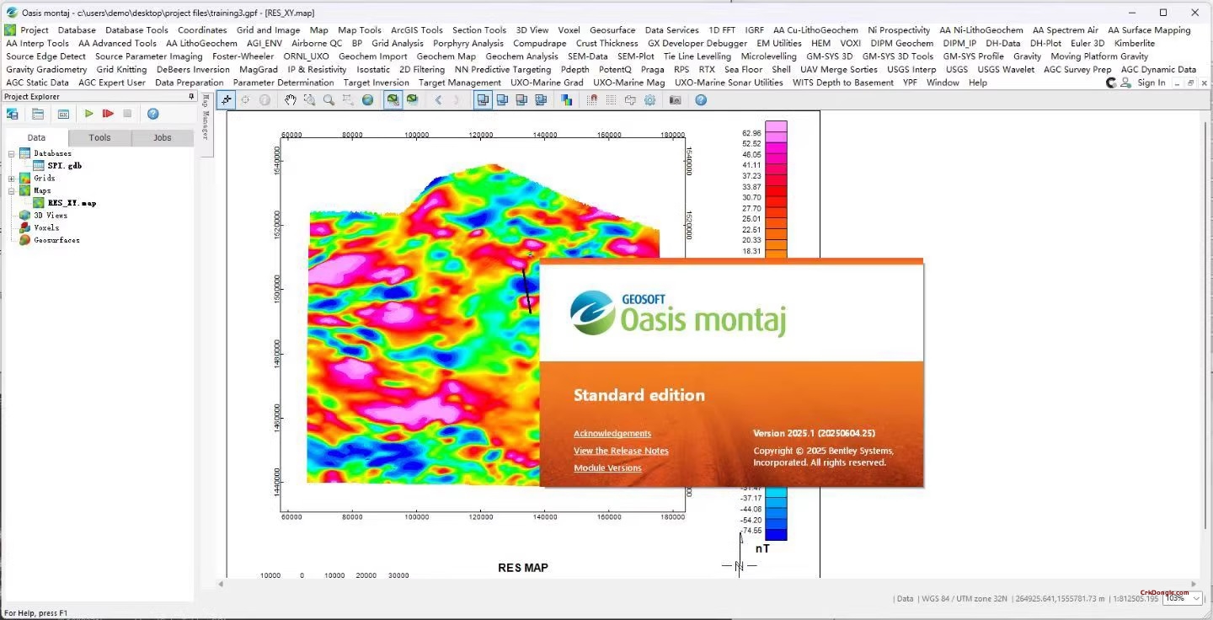The image size is (1213, 620).
Task: Open the color symbol tool icon
Action: [568, 99]
